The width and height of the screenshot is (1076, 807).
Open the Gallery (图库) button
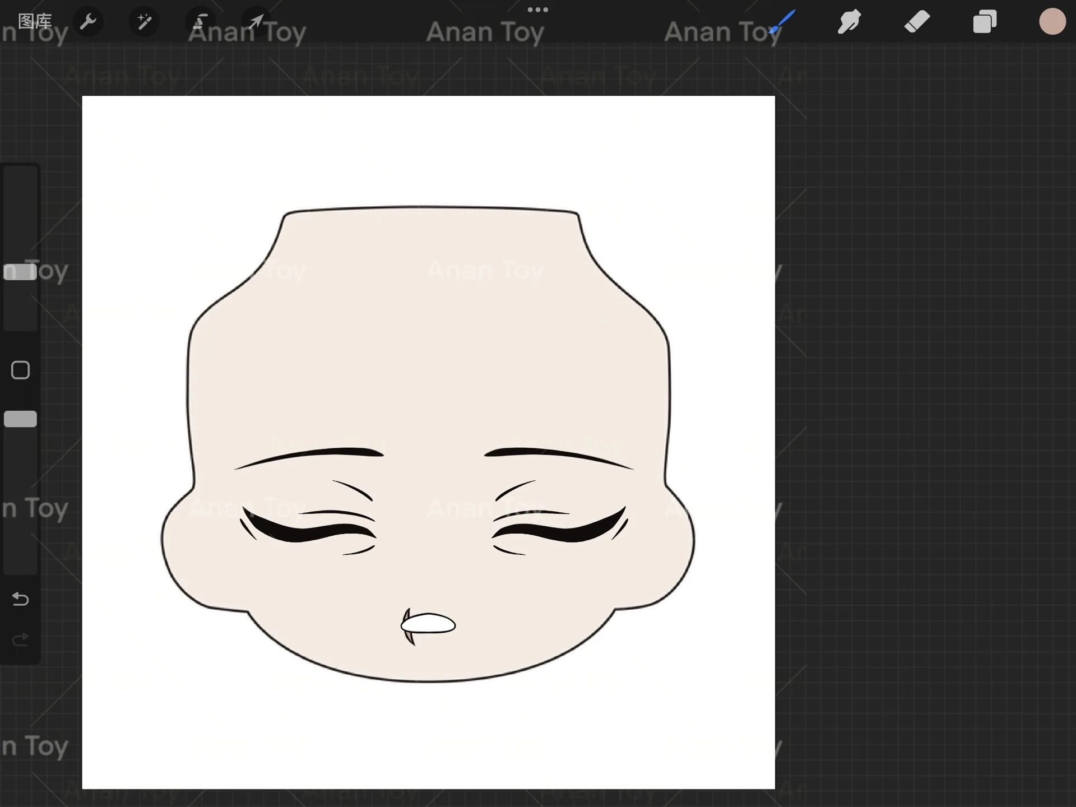pyautogui.click(x=35, y=21)
